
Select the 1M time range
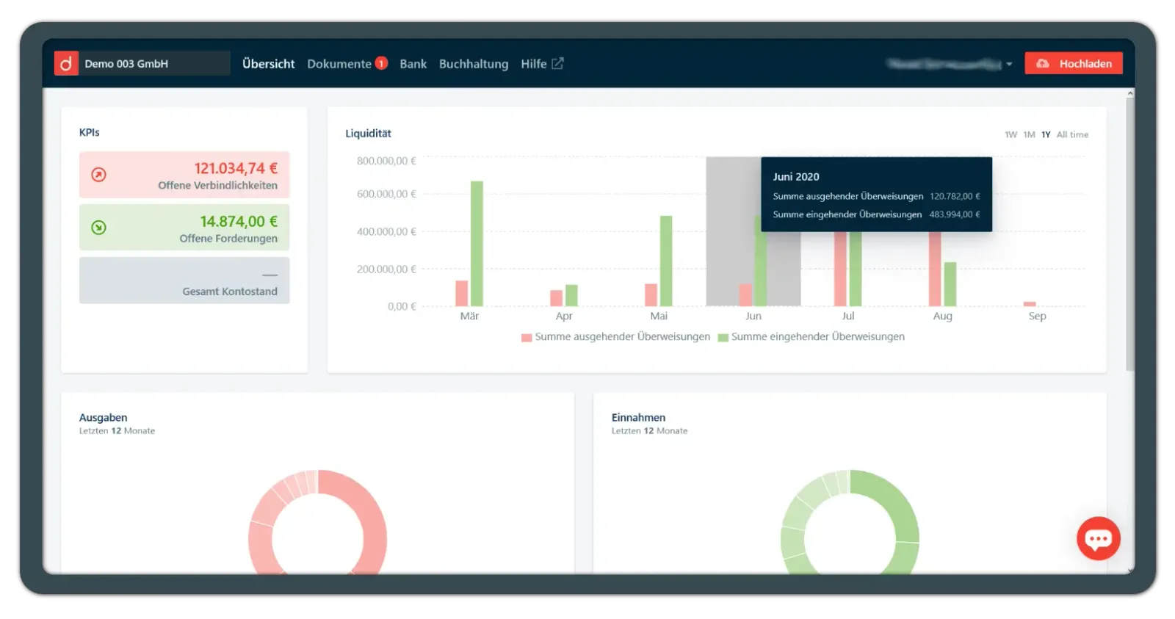[x=1029, y=135]
